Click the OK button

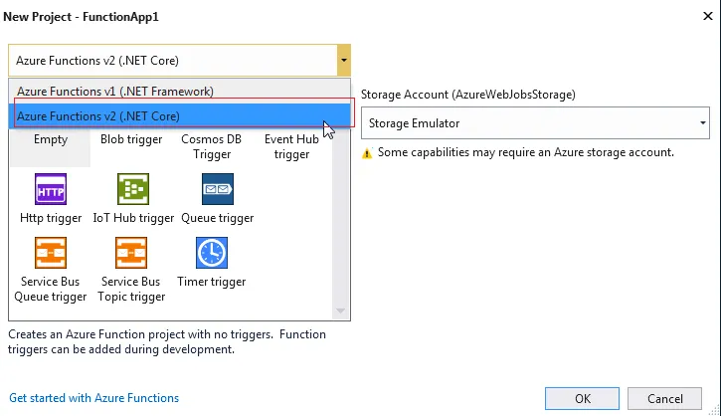coord(582,398)
